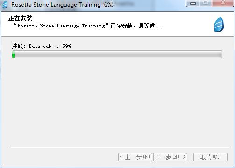Cancel installation with the 取消(C) button

coord(210,157)
